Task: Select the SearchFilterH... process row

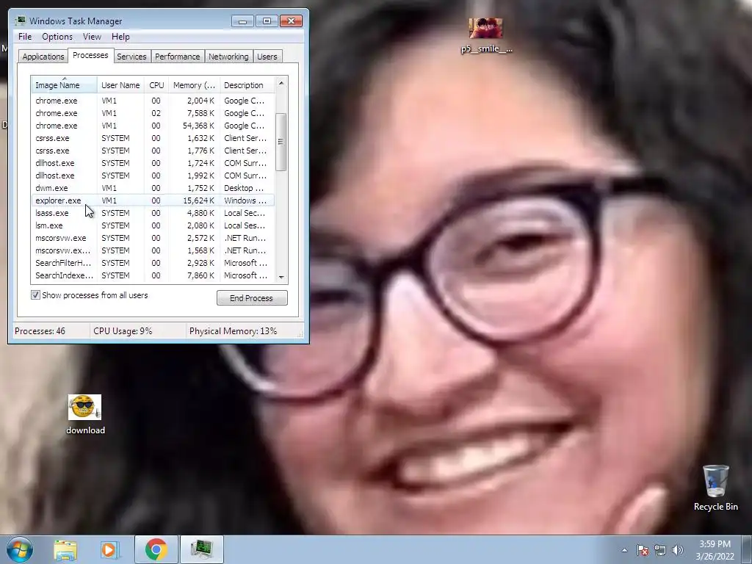Action: point(153,263)
